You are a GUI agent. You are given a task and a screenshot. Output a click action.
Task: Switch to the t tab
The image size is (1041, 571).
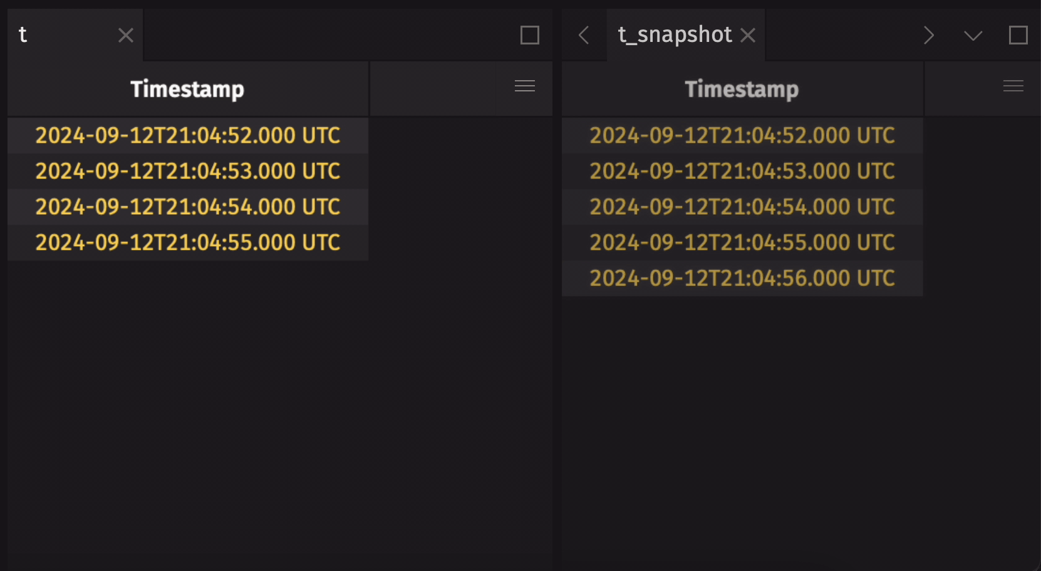point(23,35)
